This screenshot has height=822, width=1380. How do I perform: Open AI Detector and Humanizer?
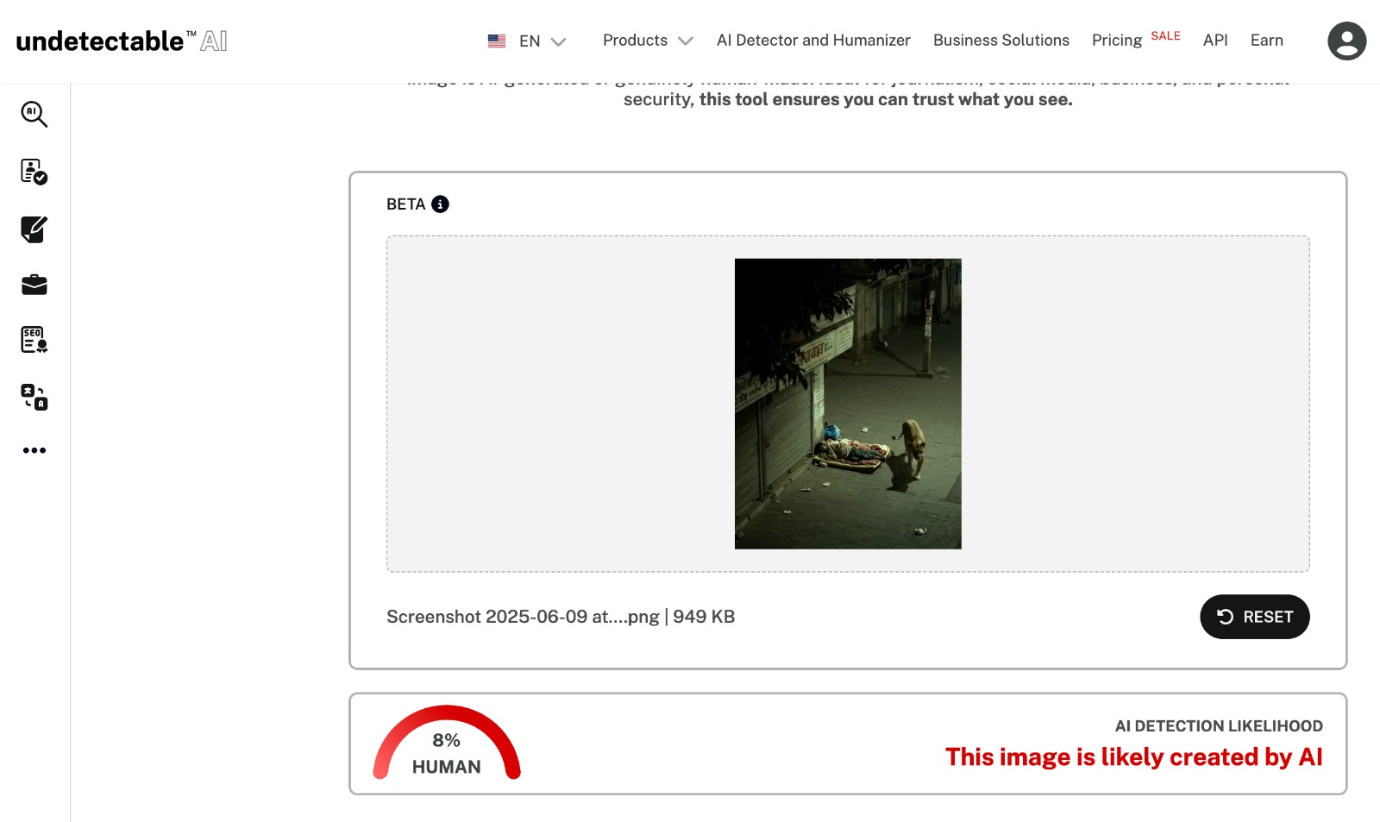(x=813, y=41)
